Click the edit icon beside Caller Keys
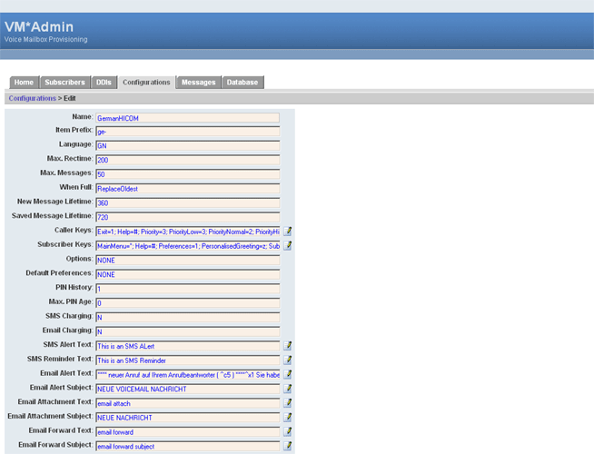The image size is (594, 454). [288, 232]
